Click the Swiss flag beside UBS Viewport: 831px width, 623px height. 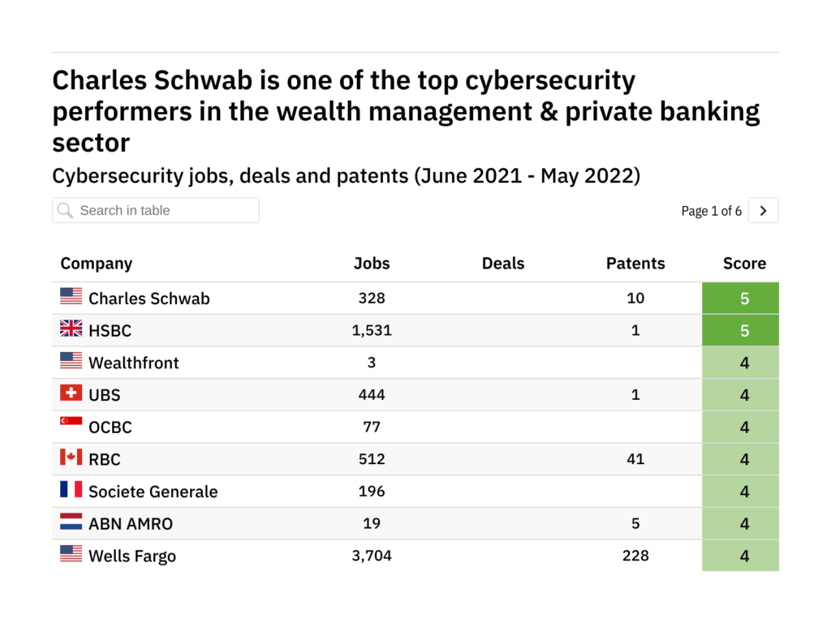71,393
